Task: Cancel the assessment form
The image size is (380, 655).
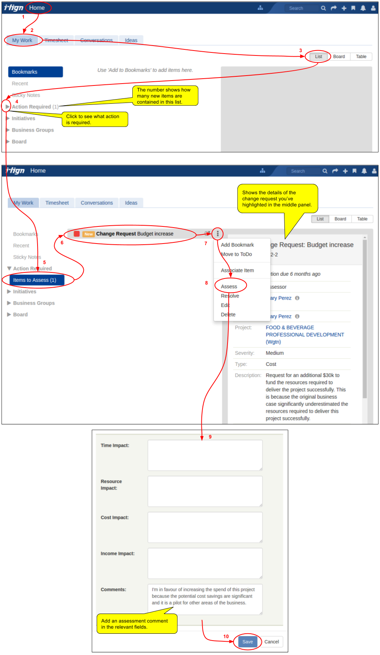Action: [x=272, y=642]
